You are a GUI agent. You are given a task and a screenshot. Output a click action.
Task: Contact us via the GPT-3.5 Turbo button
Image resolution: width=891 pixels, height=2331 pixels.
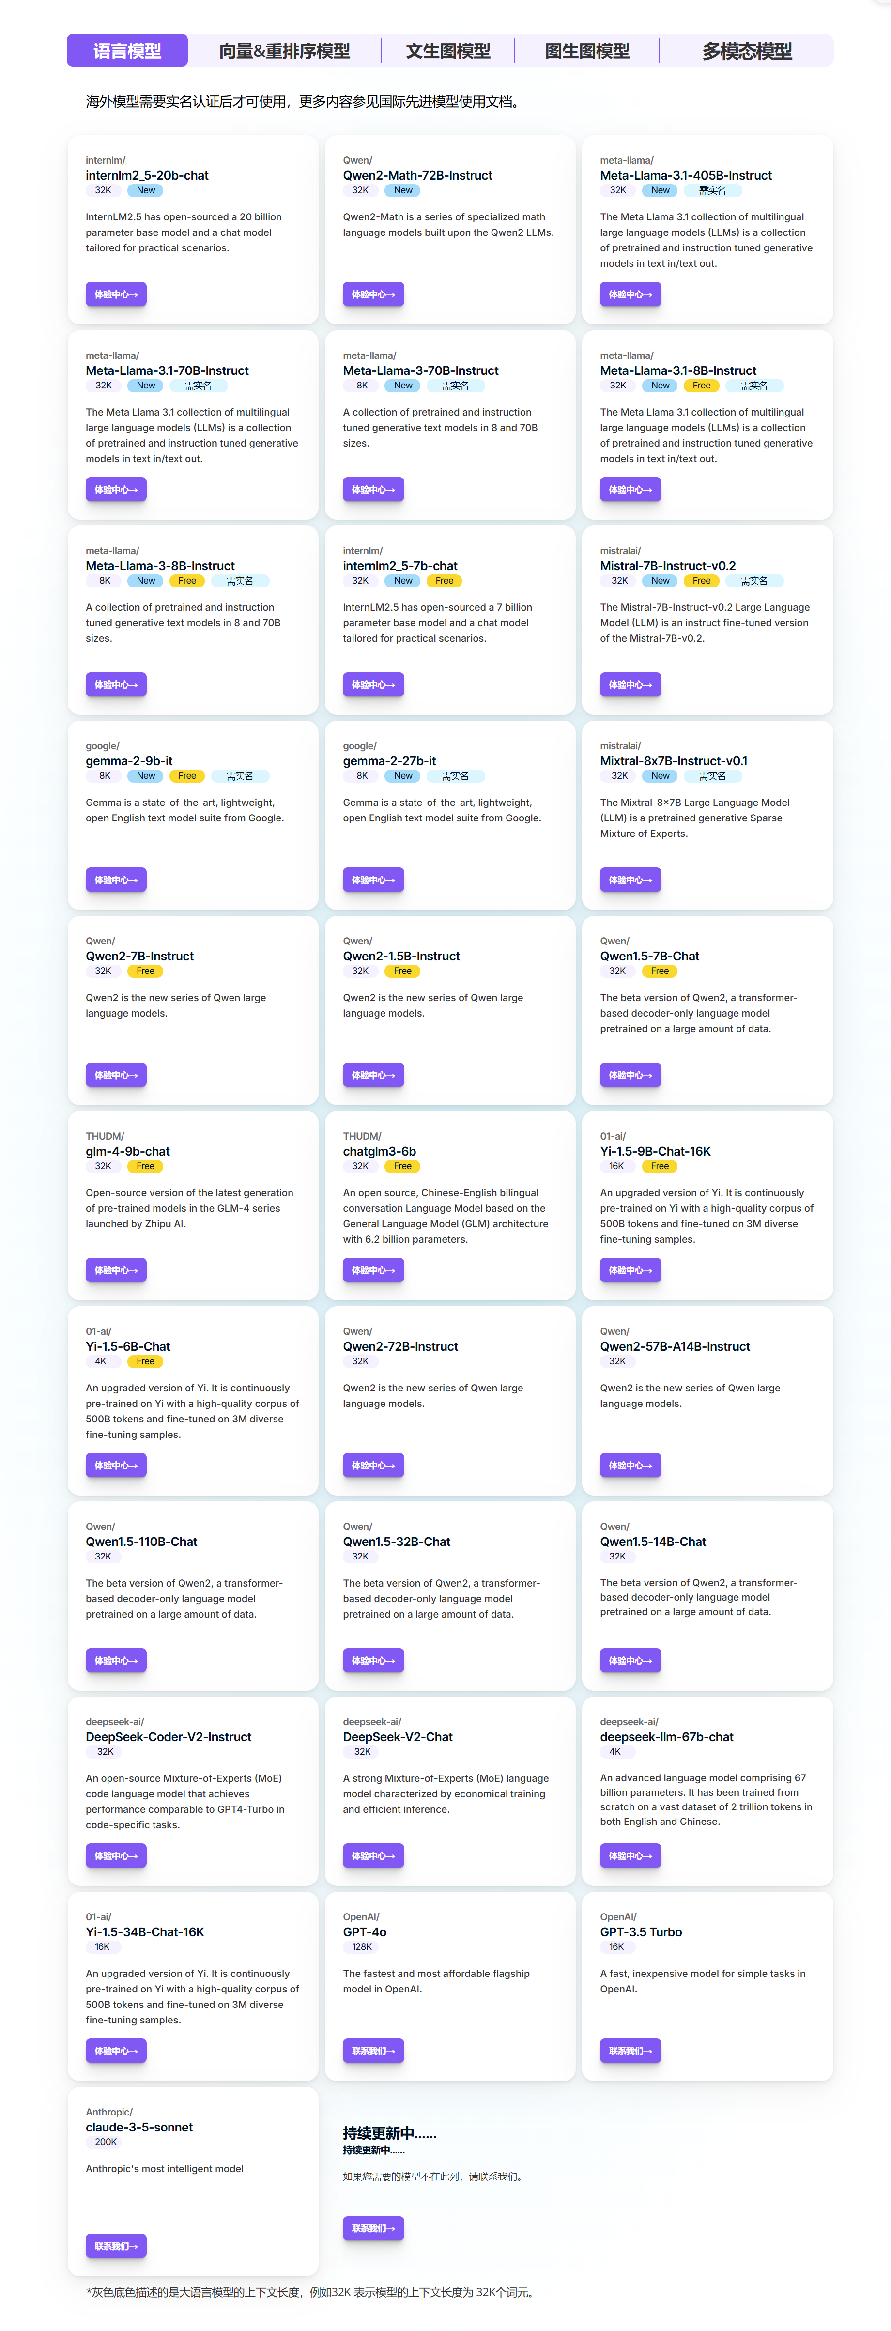point(630,2051)
